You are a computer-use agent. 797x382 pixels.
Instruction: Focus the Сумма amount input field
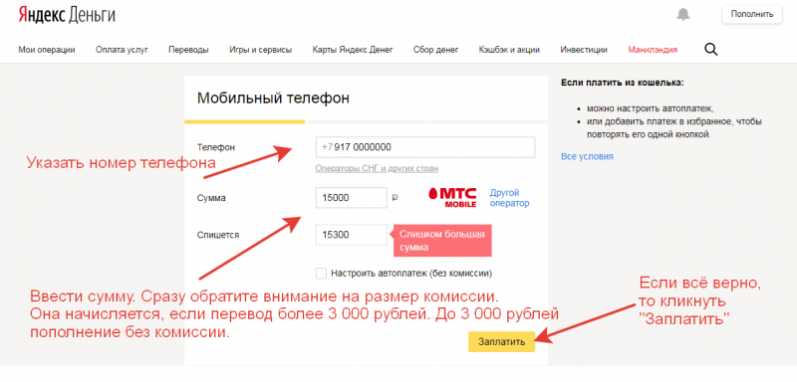352,198
